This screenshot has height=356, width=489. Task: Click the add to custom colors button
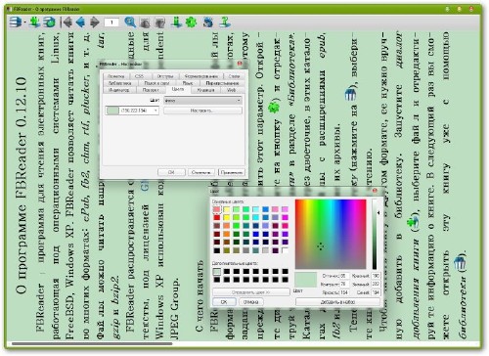[x=337, y=302]
